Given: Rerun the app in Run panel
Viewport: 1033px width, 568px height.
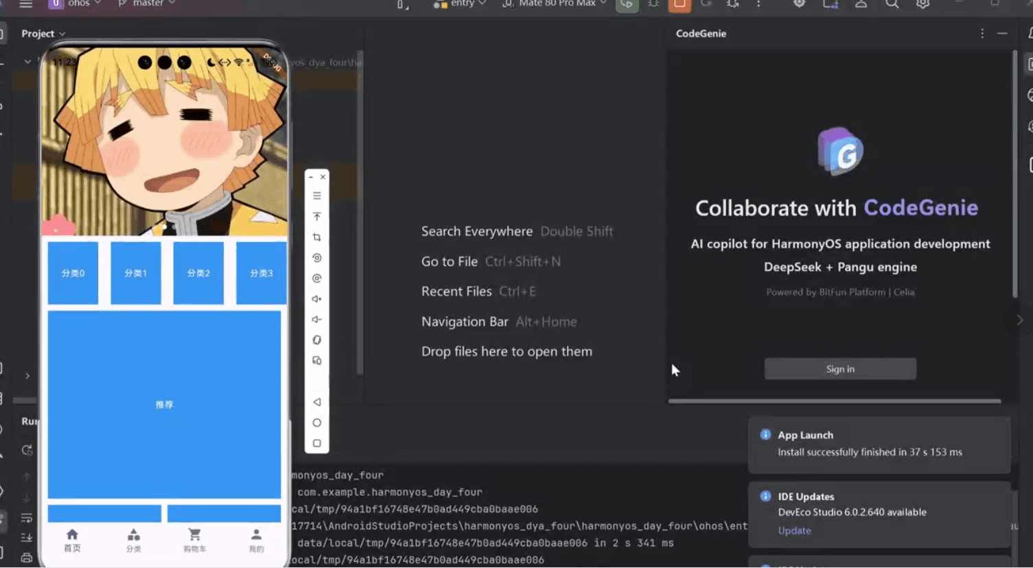Looking at the screenshot, I should pyautogui.click(x=27, y=451).
